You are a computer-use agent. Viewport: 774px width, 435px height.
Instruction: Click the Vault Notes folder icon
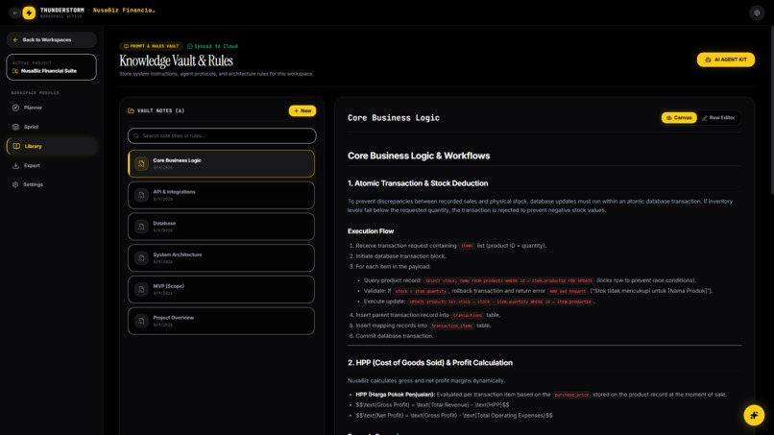point(131,111)
